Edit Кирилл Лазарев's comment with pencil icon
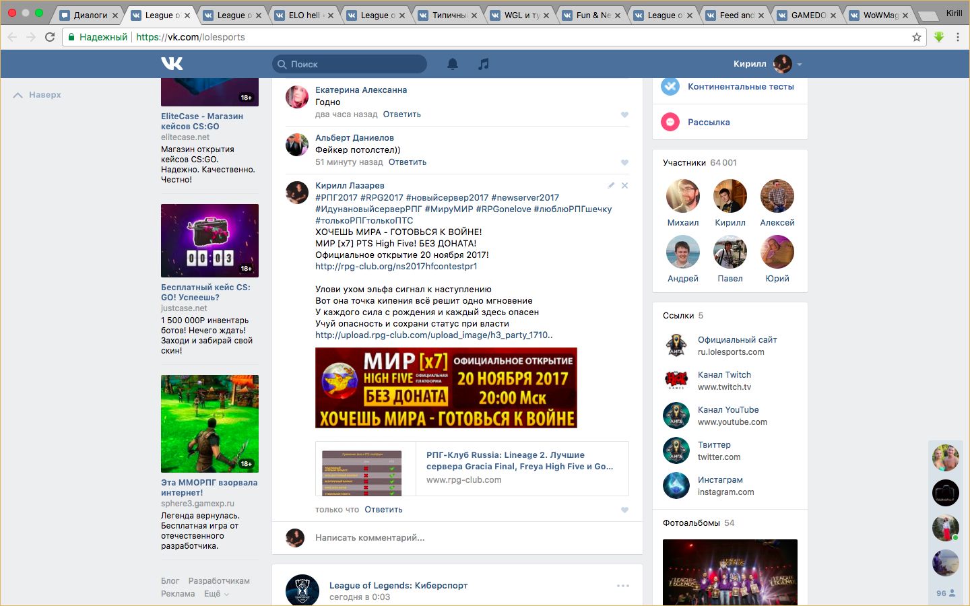Screen dimensions: 970x606 tap(611, 185)
